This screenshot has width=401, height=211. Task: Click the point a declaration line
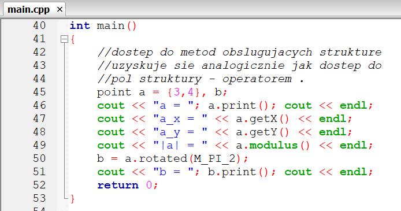point(162,92)
